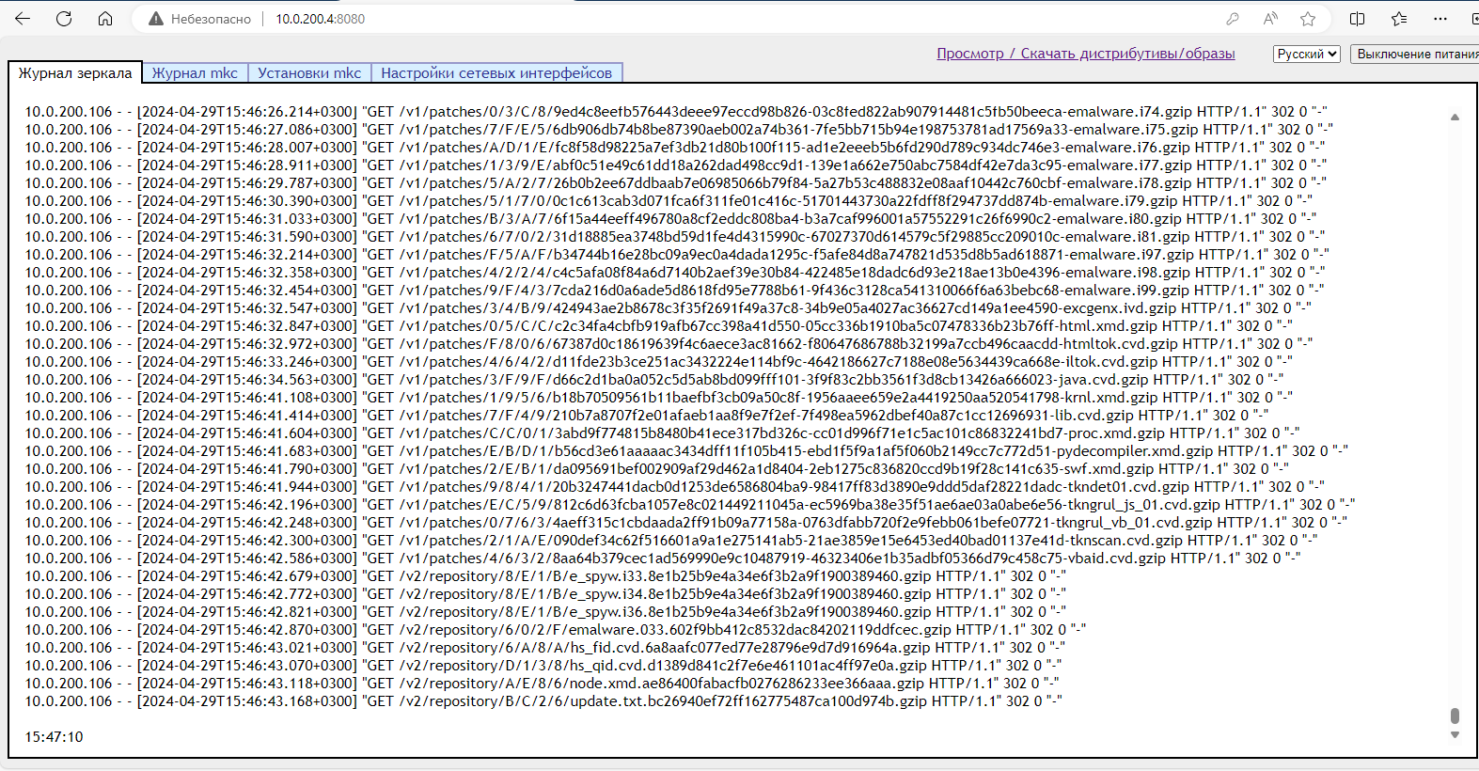This screenshot has width=1479, height=771.
Task: Click the log line containing htmltok.cvd.gzip
Action: 669,344
